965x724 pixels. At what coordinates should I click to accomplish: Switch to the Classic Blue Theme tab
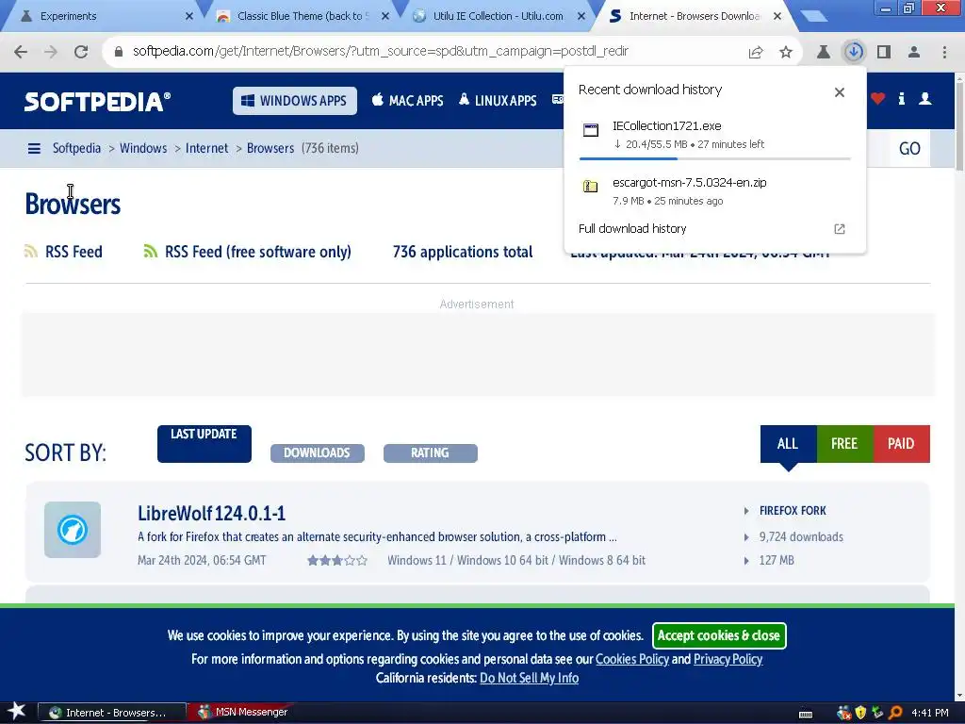(302, 16)
